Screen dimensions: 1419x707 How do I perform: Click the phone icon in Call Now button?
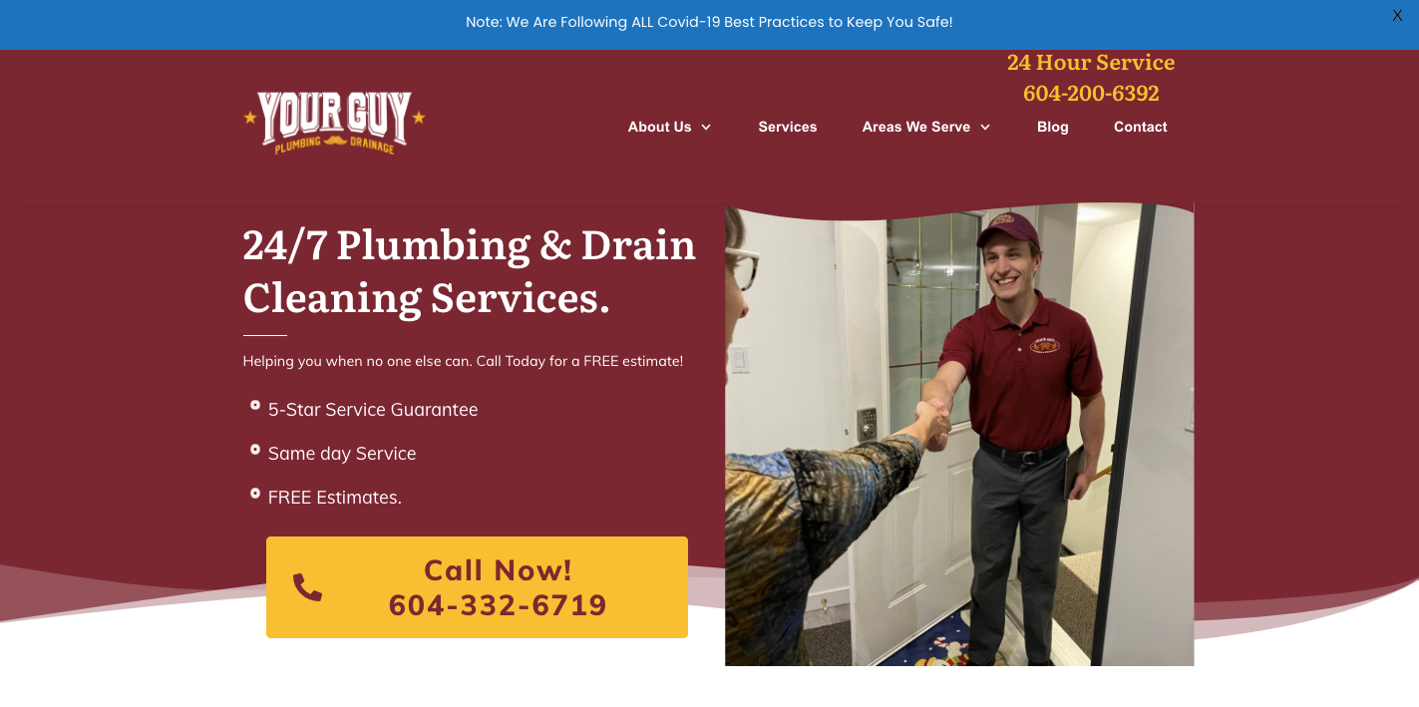coord(307,587)
